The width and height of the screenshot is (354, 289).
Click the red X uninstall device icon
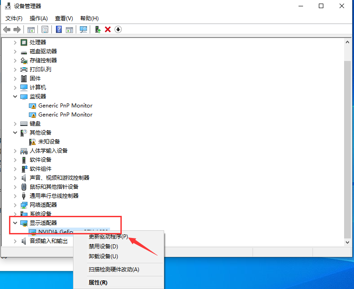pos(108,29)
